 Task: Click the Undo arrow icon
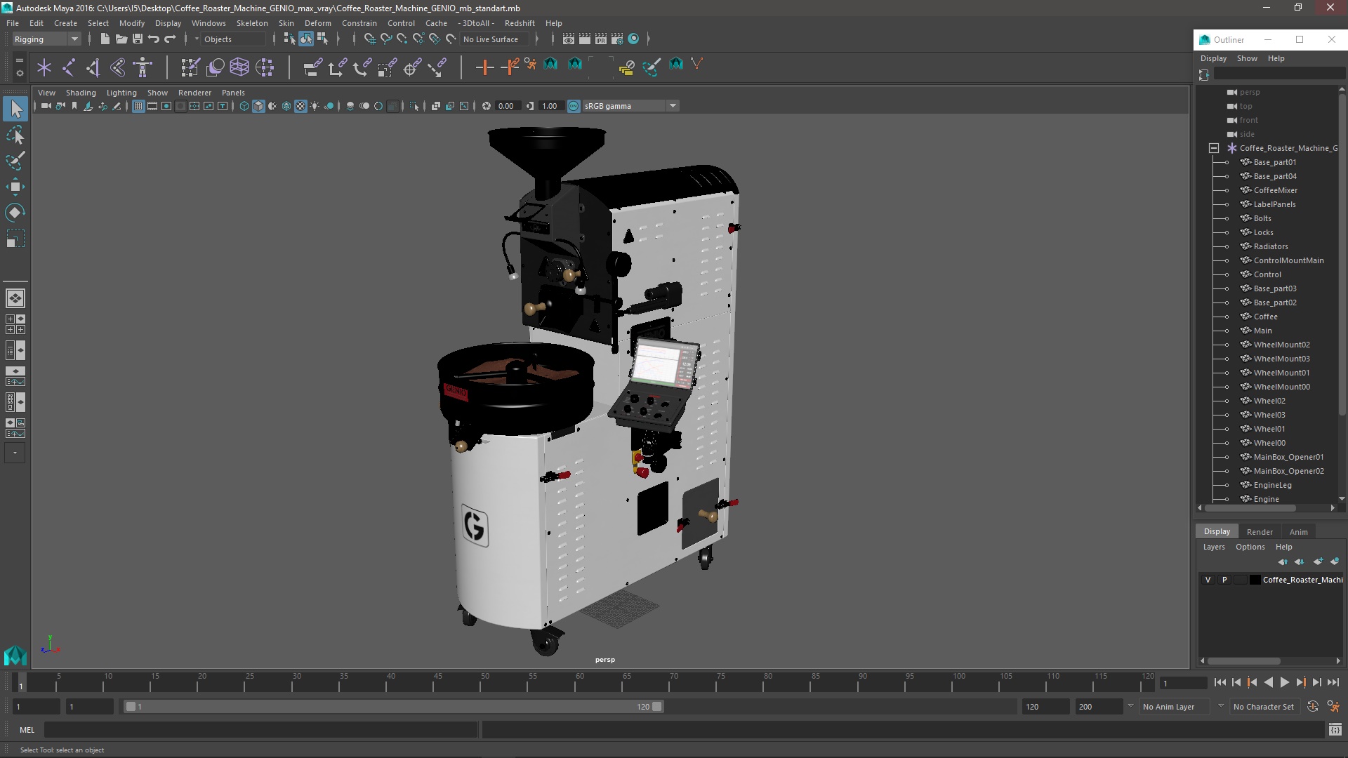[x=154, y=39]
